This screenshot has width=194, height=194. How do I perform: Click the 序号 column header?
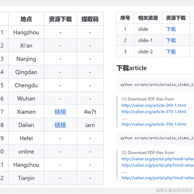125,18
